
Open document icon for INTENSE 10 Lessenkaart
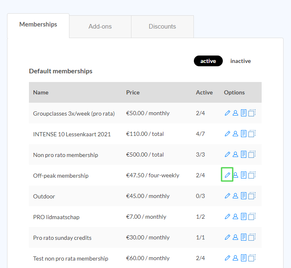click(x=243, y=133)
